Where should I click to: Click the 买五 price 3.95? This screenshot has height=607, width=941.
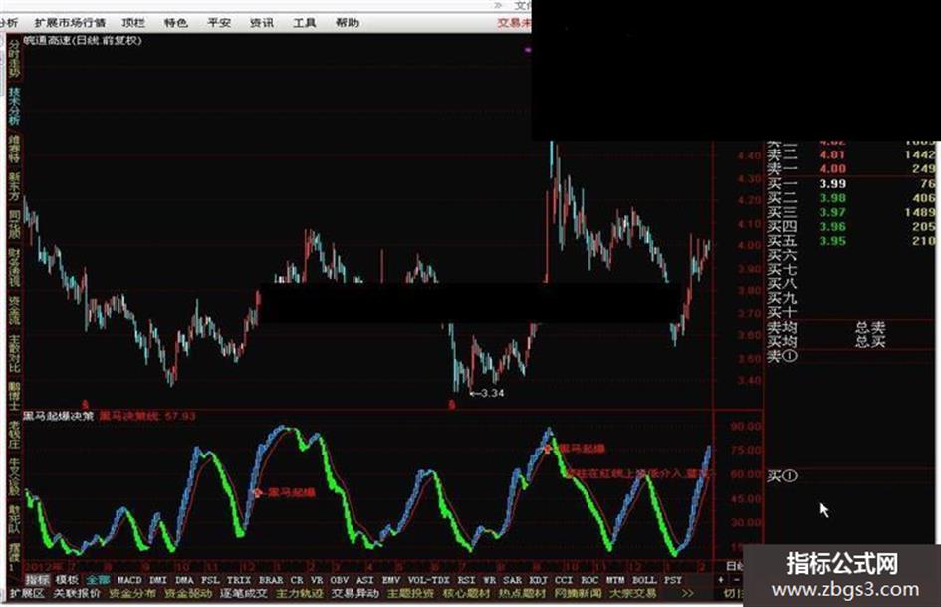833,241
